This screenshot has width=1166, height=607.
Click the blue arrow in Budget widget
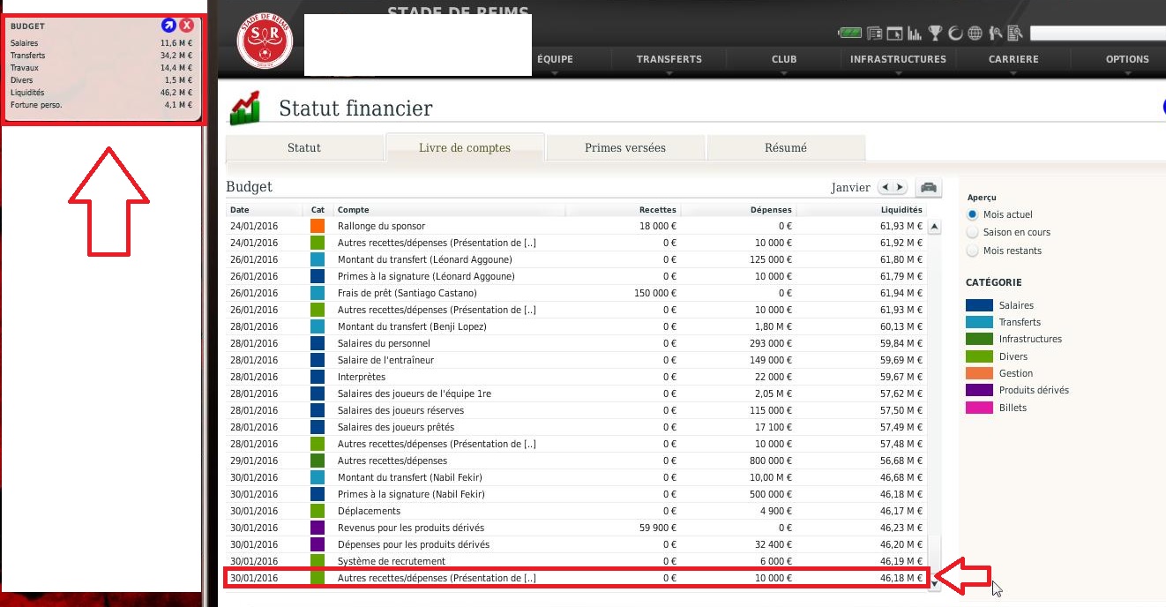(x=168, y=26)
